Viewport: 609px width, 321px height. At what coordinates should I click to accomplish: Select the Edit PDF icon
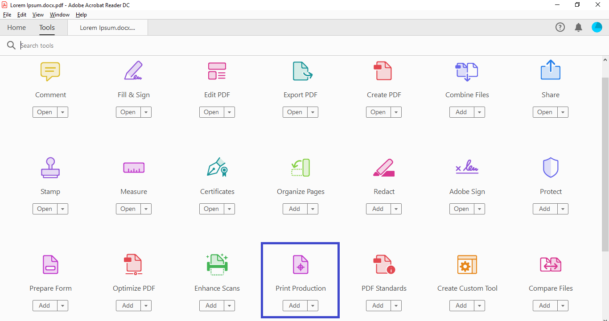217,71
